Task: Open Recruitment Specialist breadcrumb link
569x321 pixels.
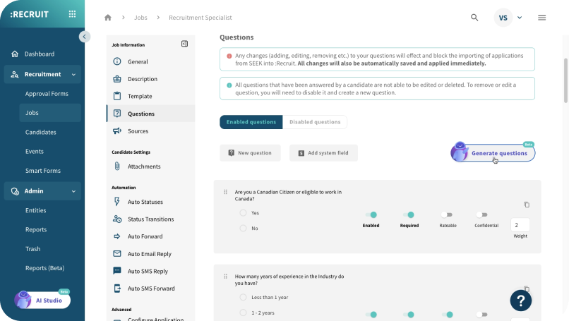Action: pyautogui.click(x=200, y=18)
